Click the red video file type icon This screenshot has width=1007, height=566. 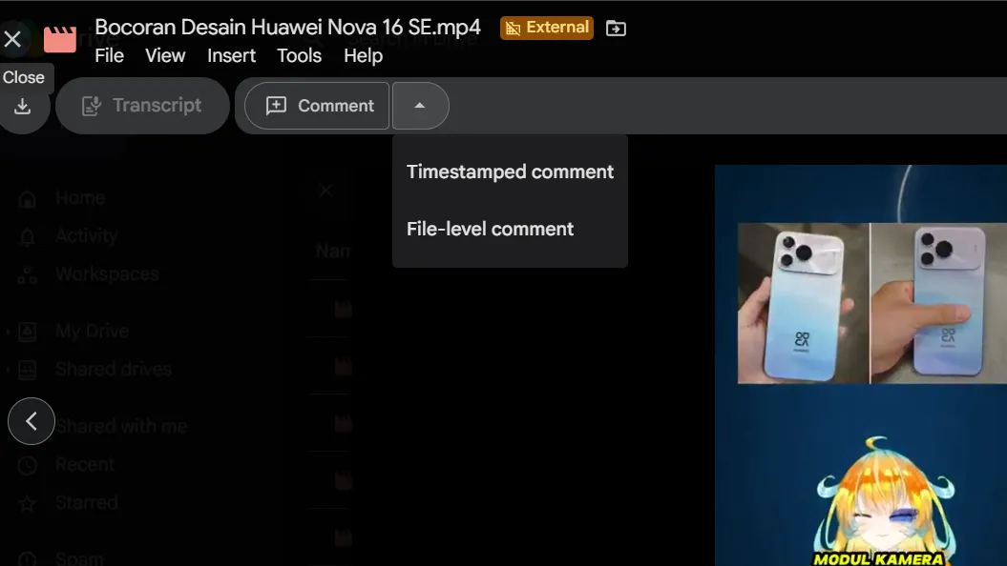point(60,39)
